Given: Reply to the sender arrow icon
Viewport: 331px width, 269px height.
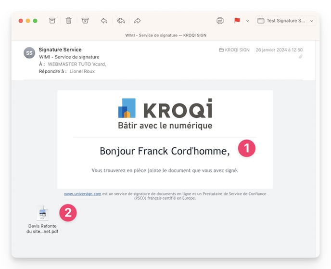Looking at the screenshot, I should click(104, 21).
